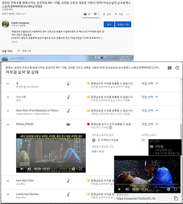Screen dimensions: 183x204
Task: Click the music note icon for Hero Main Color
Action: coord(68,181)
